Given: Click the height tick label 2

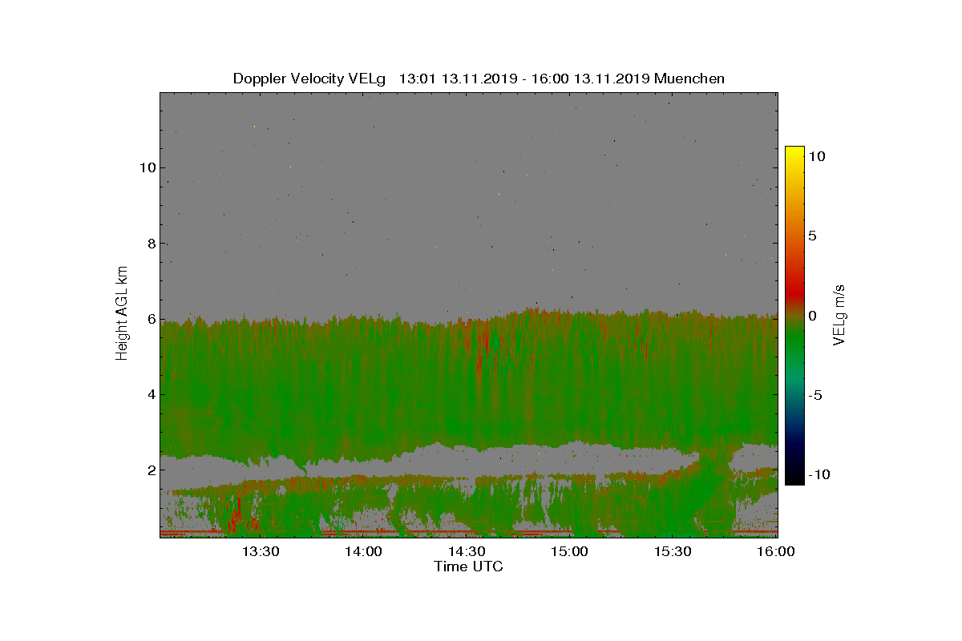Looking at the screenshot, I should click(150, 470).
